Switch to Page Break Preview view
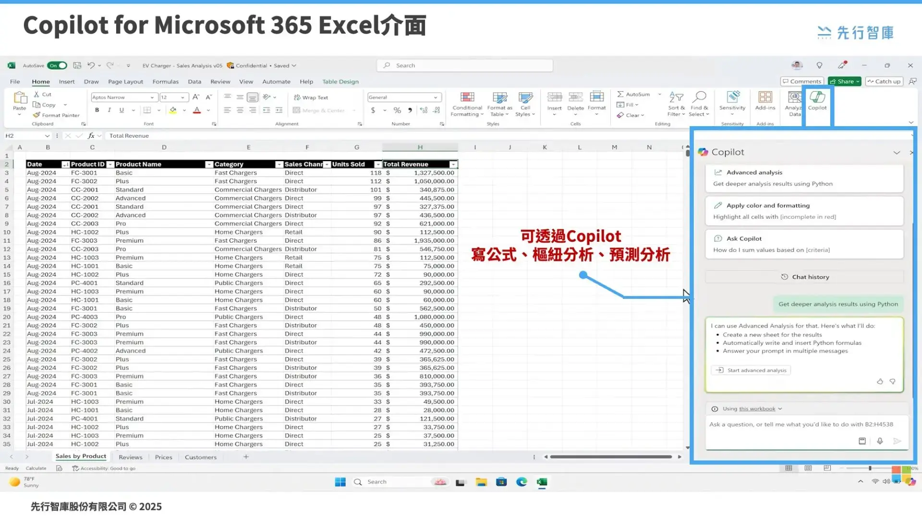The height and width of the screenshot is (518, 922). [x=827, y=468]
